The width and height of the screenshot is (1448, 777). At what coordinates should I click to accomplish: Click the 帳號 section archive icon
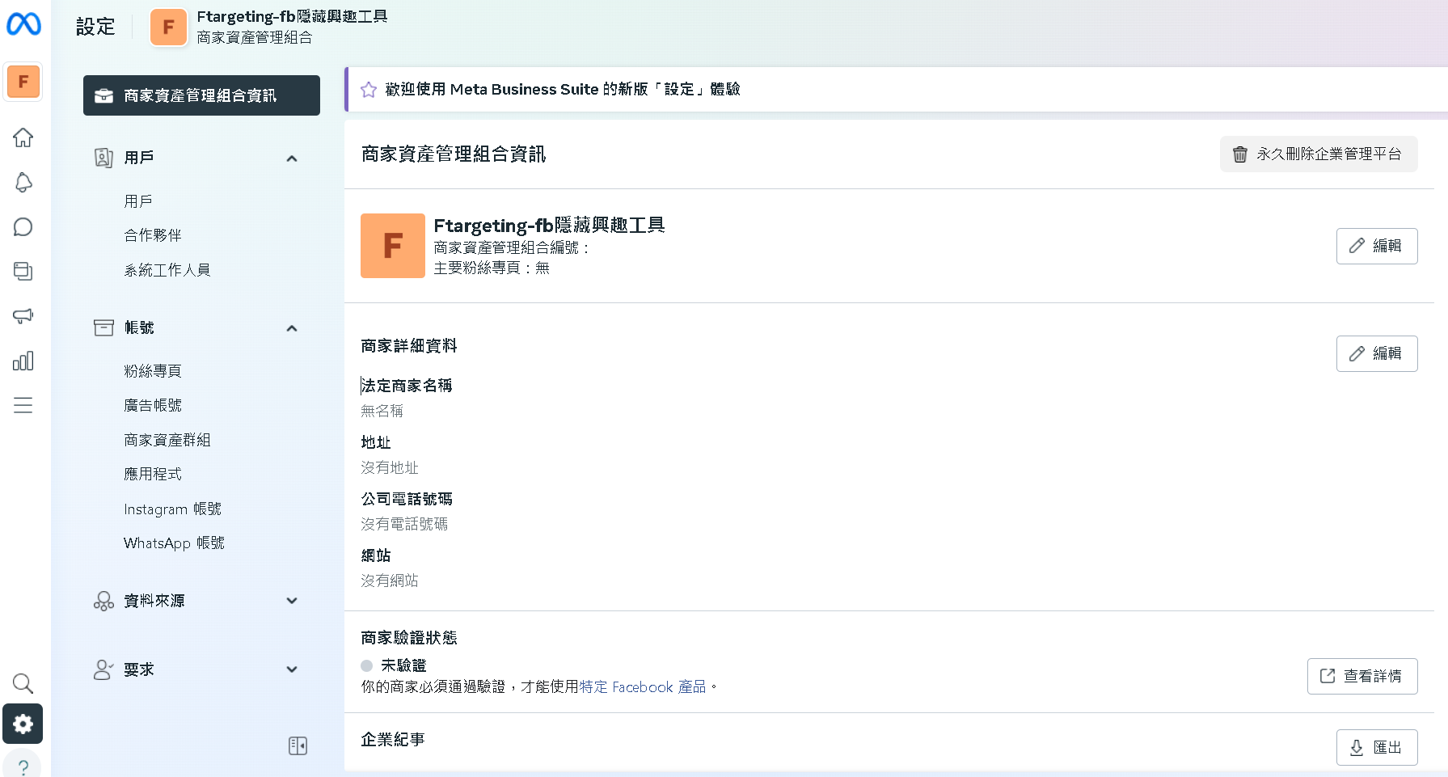coord(103,327)
